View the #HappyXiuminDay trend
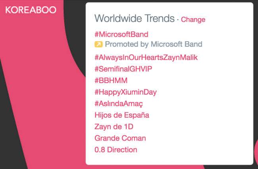The image size is (258, 169). (x=125, y=92)
